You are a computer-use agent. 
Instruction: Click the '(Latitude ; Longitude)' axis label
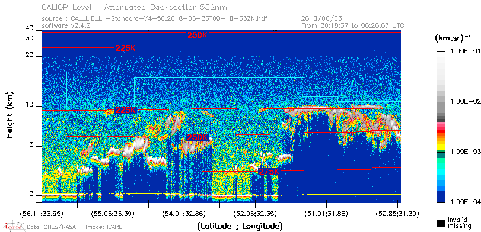click(240, 226)
